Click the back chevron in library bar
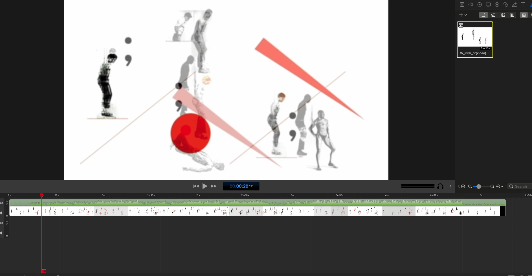Image resolution: width=532 pixels, height=276 pixels. click(459, 186)
